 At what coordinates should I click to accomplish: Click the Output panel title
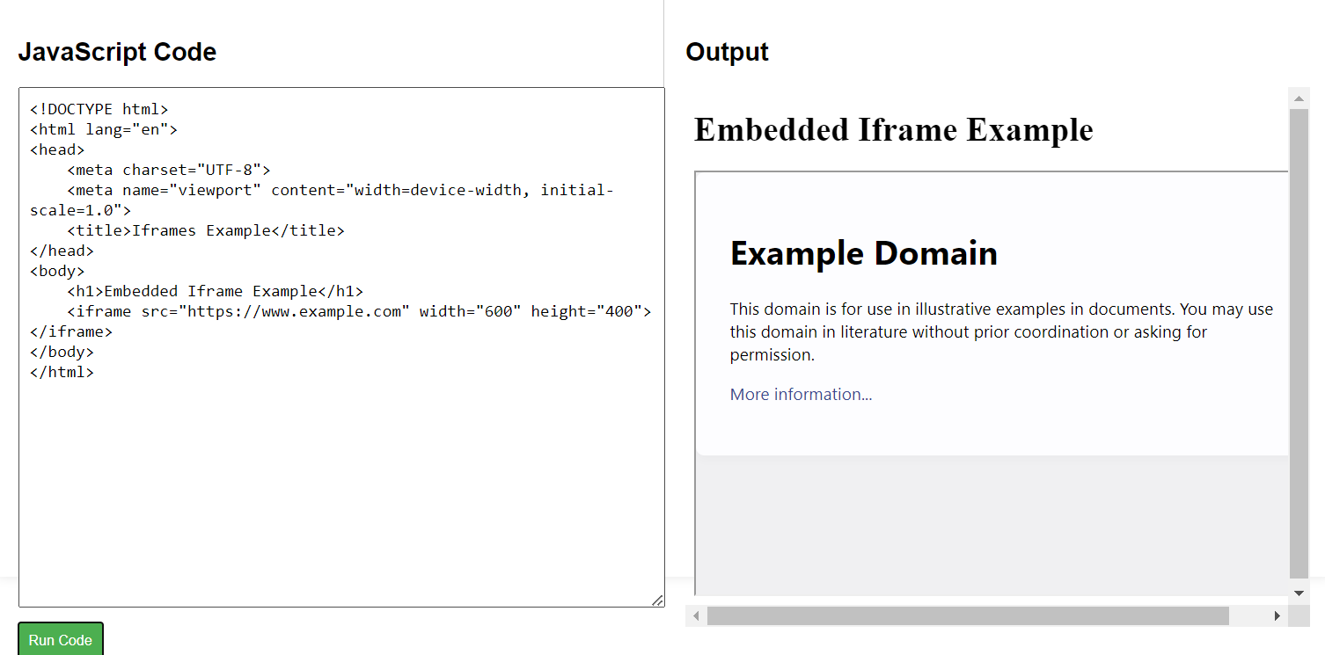pyautogui.click(x=727, y=51)
